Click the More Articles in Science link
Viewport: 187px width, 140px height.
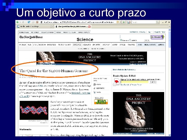click(124, 70)
